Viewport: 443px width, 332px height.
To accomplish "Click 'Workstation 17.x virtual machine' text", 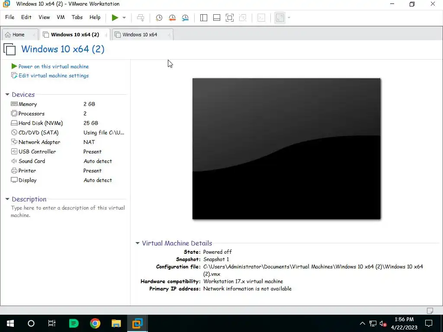I will click(243, 281).
